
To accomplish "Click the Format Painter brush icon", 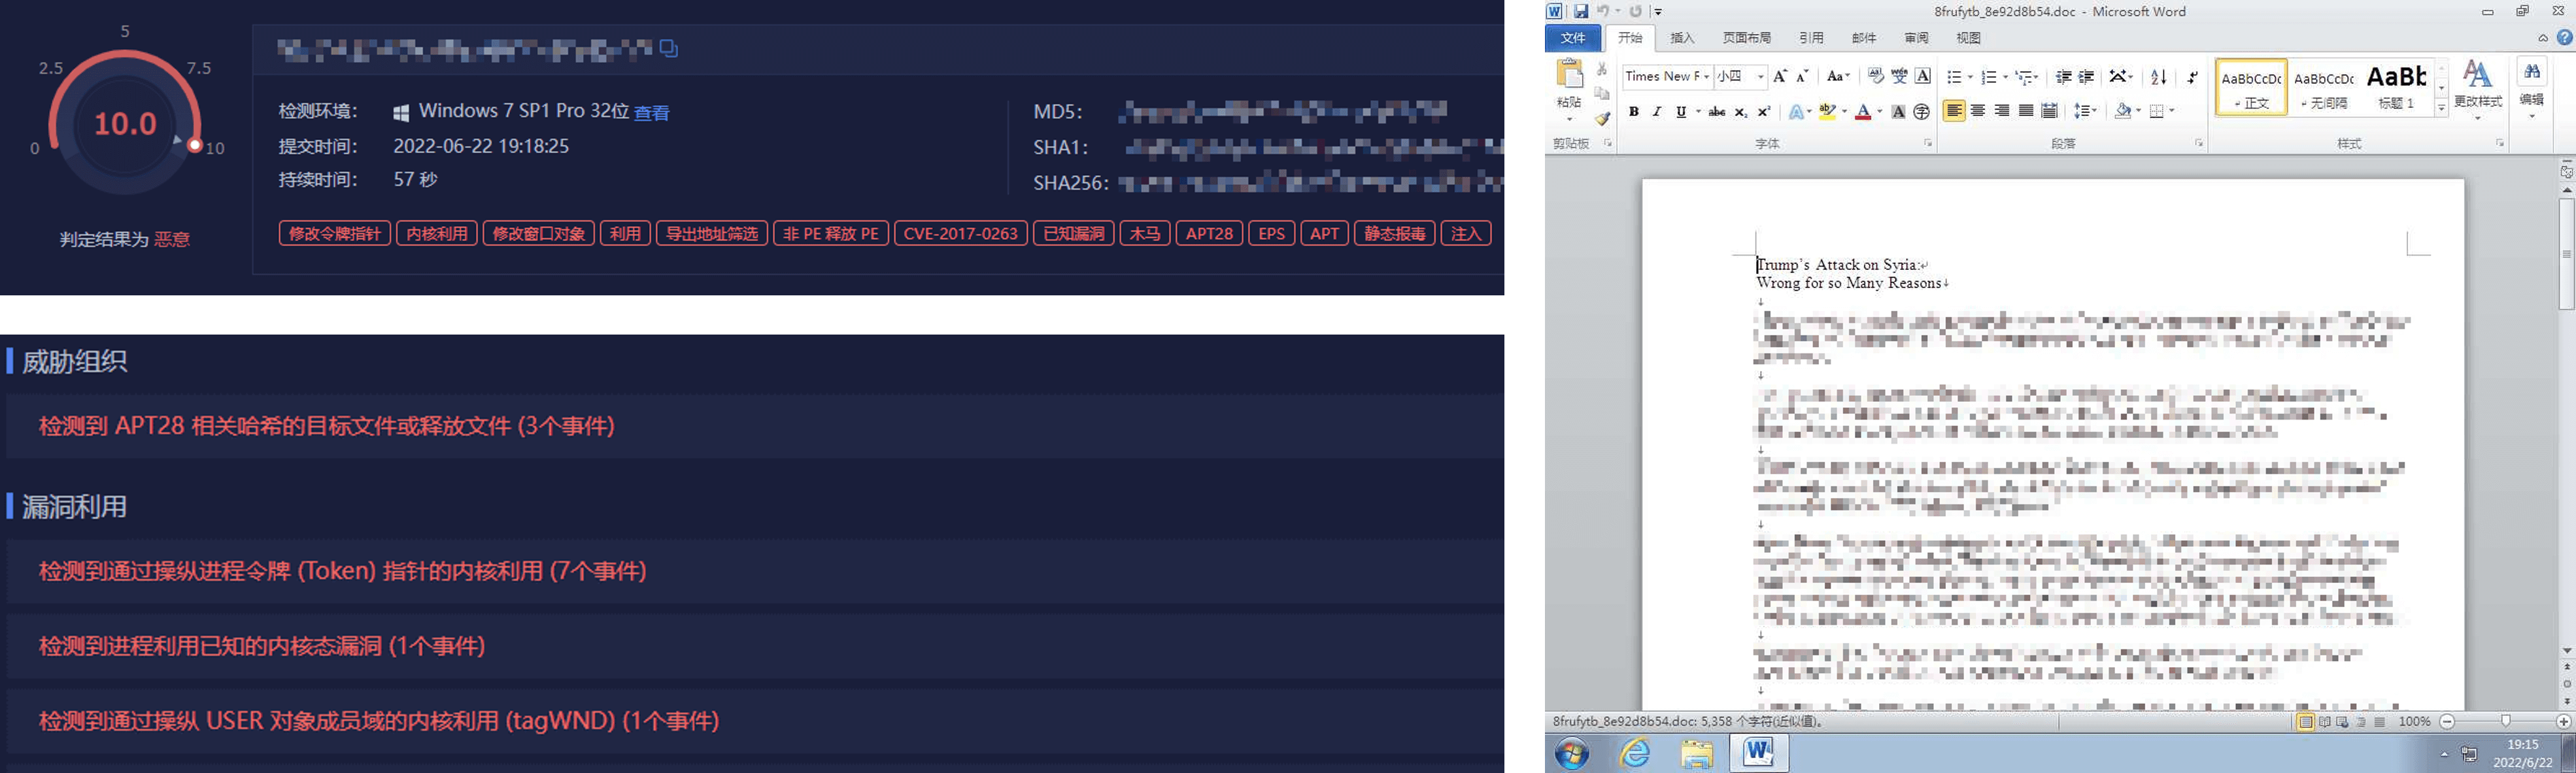I will pyautogui.click(x=1602, y=119).
